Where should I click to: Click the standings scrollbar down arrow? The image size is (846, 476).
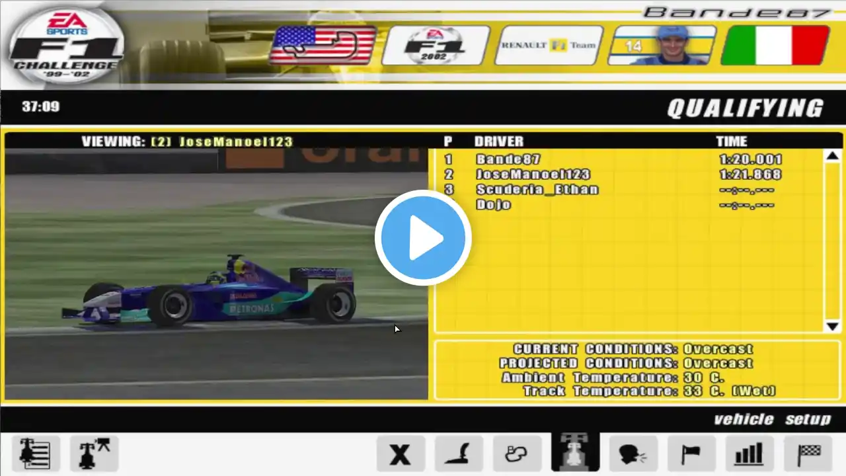[x=833, y=326]
